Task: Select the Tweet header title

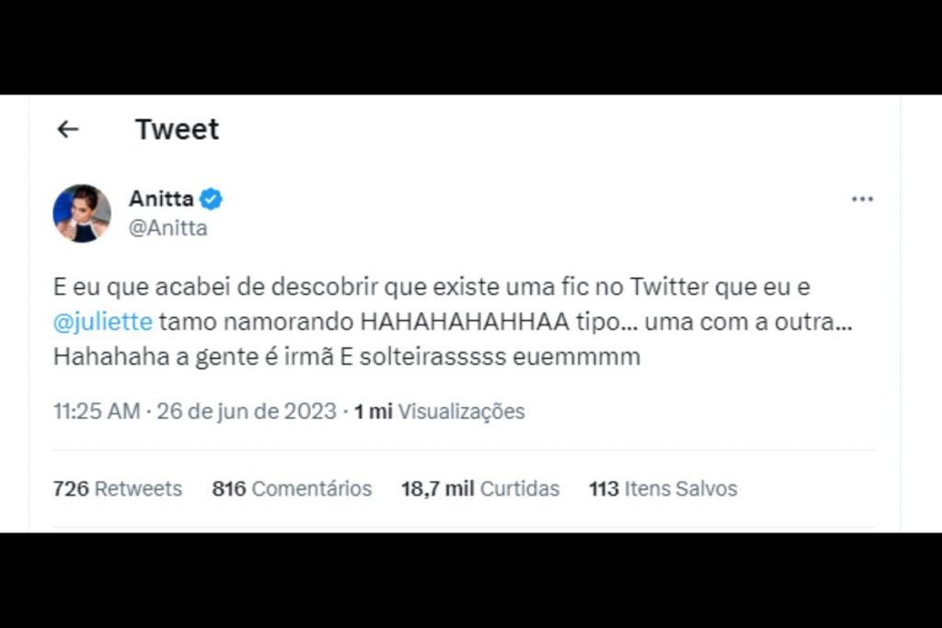Action: pos(177,130)
